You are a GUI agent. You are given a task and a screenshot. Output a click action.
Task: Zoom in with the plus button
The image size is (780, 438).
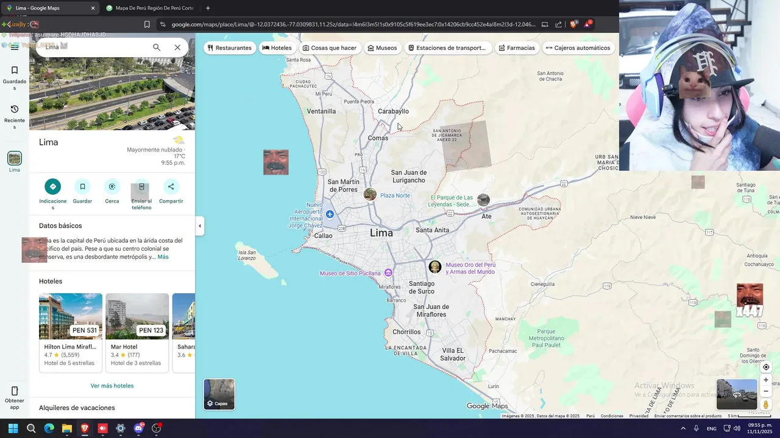click(x=766, y=380)
